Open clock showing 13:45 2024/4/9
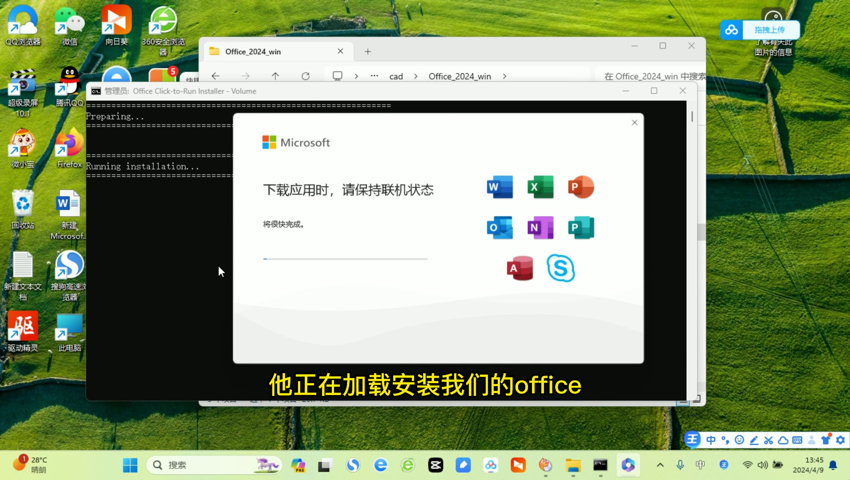 point(808,465)
